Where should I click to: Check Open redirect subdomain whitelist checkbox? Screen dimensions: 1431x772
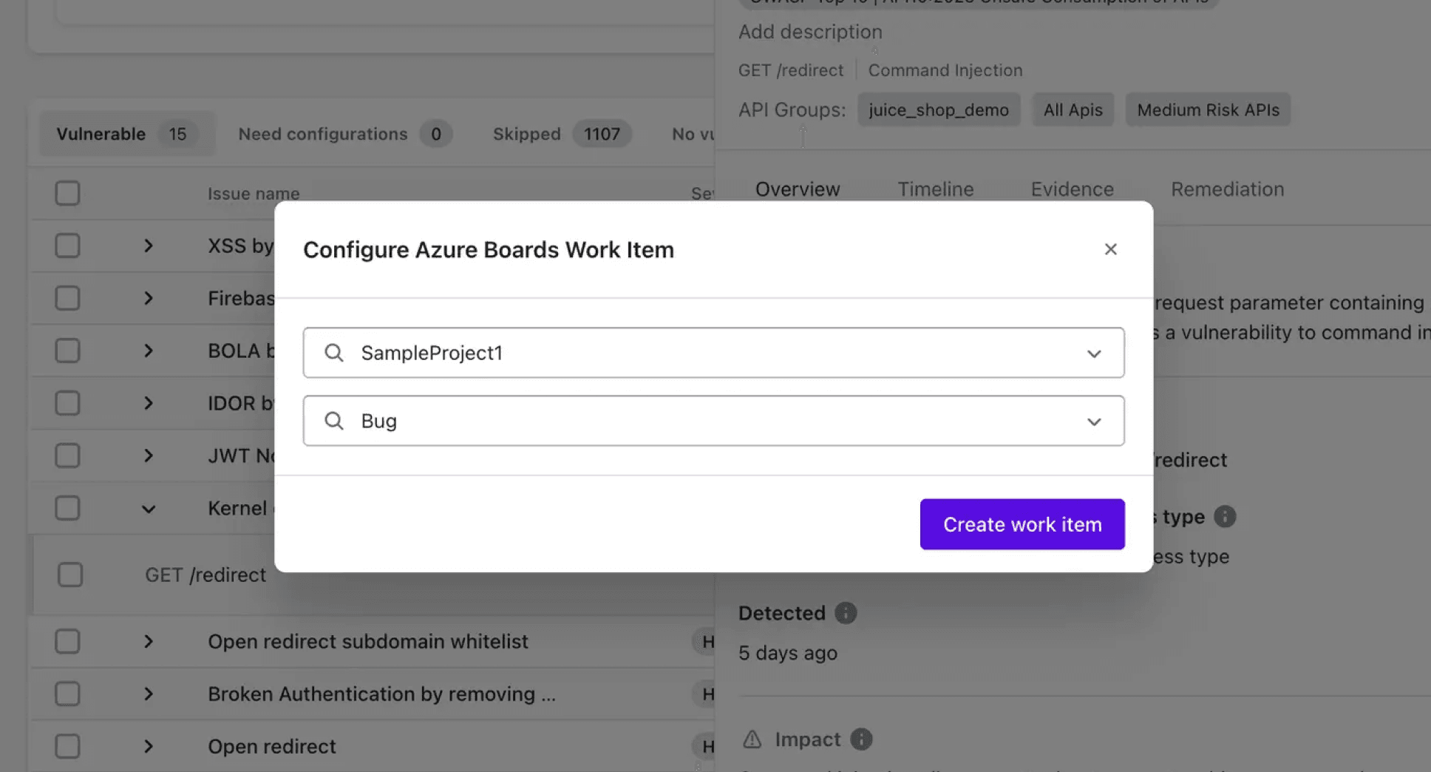pos(67,641)
